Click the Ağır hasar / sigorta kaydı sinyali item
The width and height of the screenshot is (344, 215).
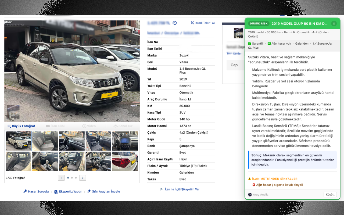[x=277, y=185]
